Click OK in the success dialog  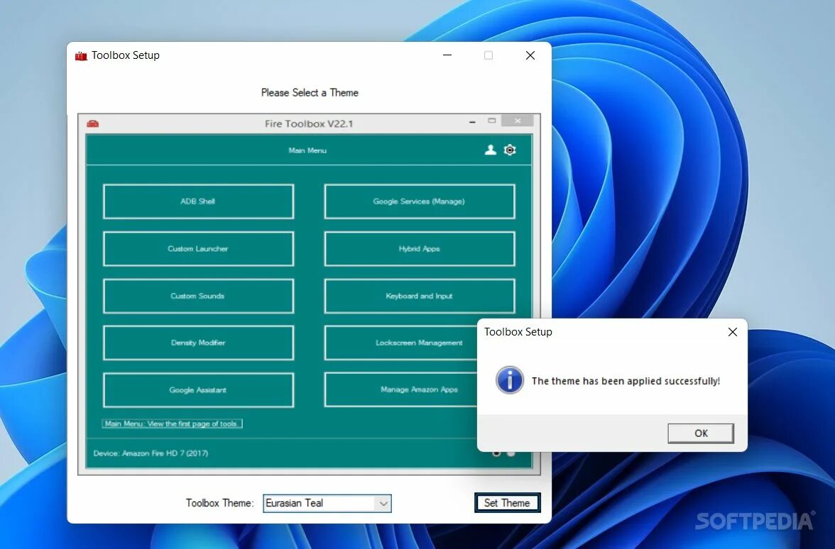(701, 433)
